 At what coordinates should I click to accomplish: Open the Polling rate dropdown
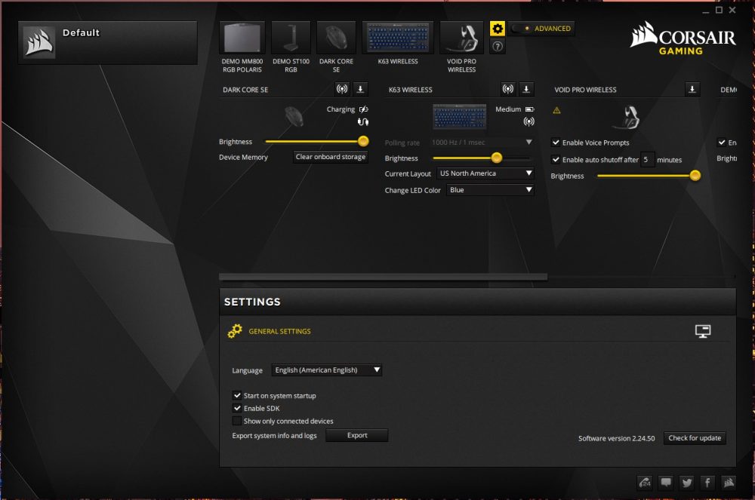(482, 143)
